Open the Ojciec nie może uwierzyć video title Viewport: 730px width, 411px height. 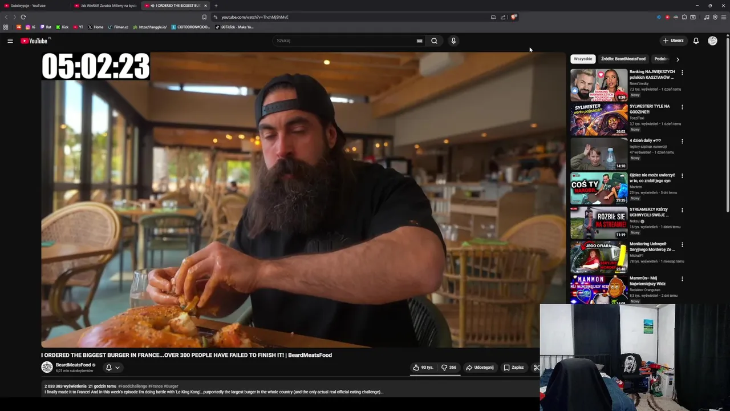coord(652,178)
